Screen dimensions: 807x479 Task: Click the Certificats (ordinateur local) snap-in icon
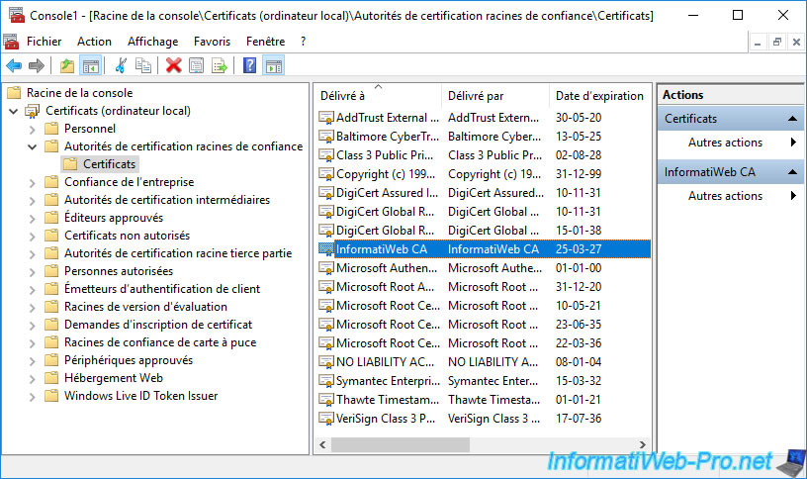point(33,111)
